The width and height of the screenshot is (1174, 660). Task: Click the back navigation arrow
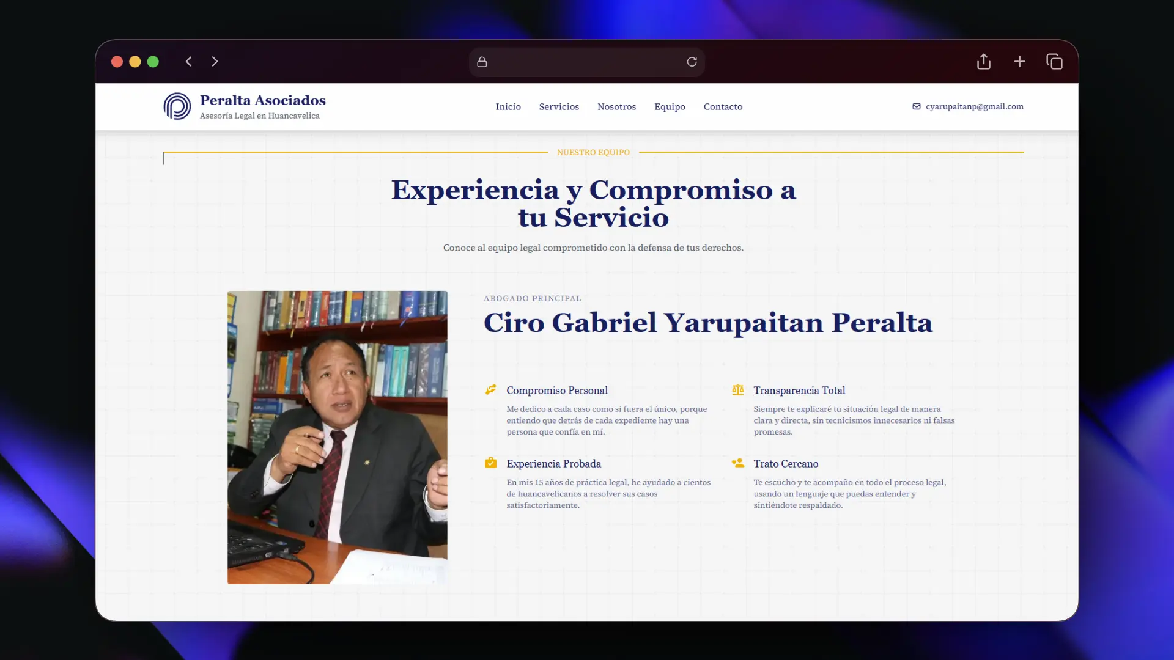tap(188, 62)
